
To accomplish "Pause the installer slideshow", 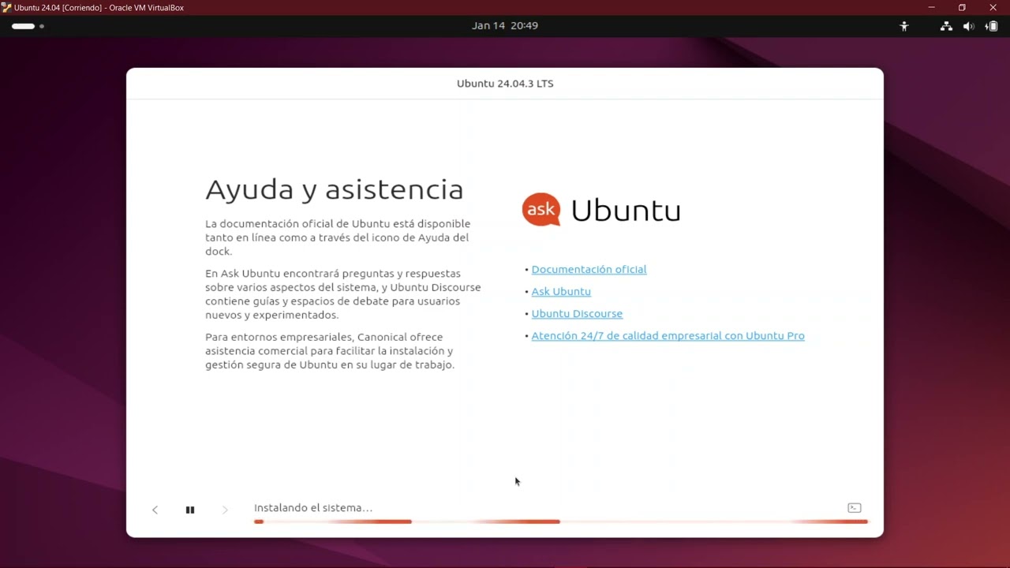I will pos(190,510).
